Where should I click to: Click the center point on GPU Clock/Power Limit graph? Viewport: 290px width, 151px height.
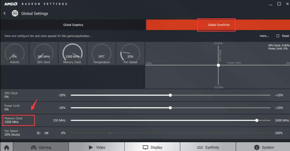point(218,65)
